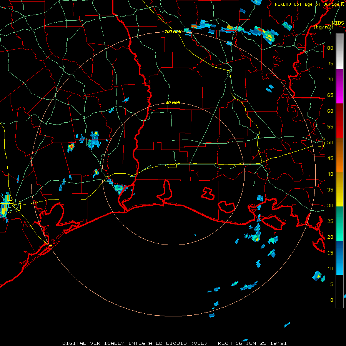
Task: Pick the dark blue segment of the color scale
Action: click(339, 258)
